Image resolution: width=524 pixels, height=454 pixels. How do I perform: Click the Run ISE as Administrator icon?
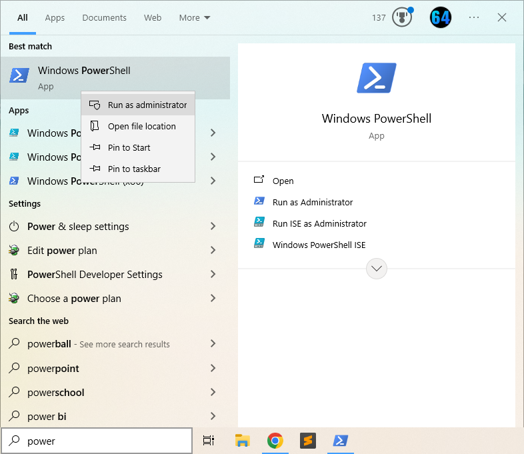coord(259,222)
